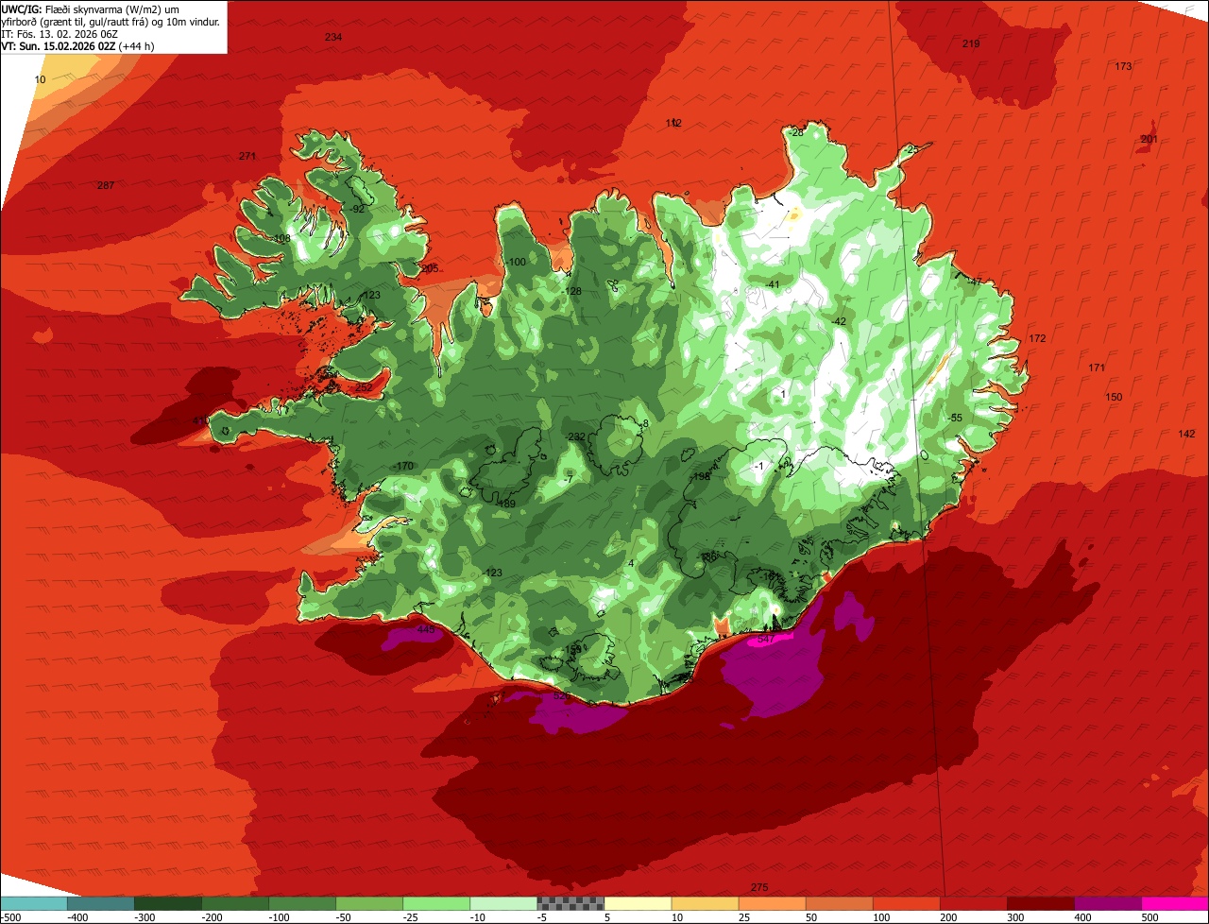Select the '-55' value in eastern Iceland
This screenshot has width=1209, height=924.
tap(954, 418)
